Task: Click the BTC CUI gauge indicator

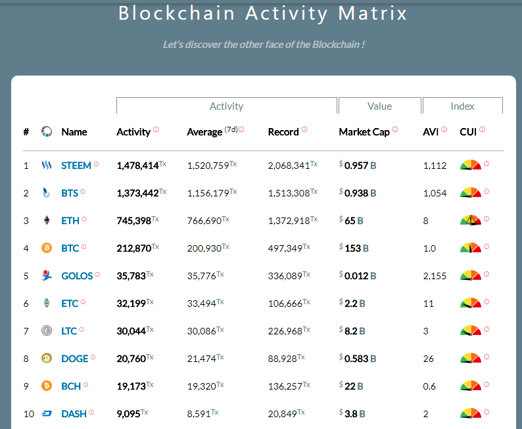Action: pos(471,248)
